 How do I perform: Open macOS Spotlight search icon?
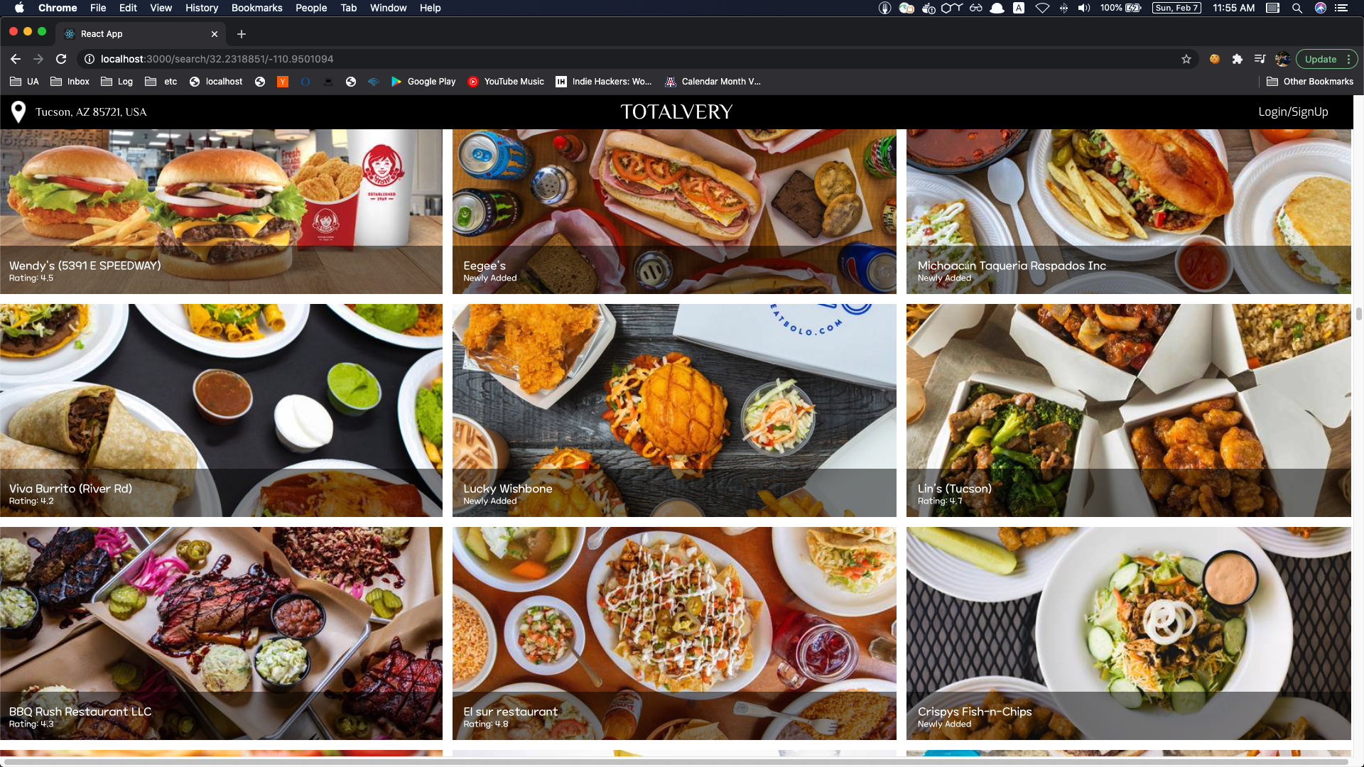(1297, 8)
